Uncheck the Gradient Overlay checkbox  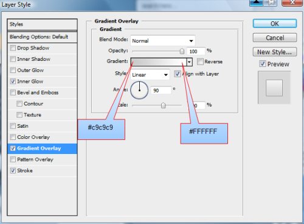(13, 149)
